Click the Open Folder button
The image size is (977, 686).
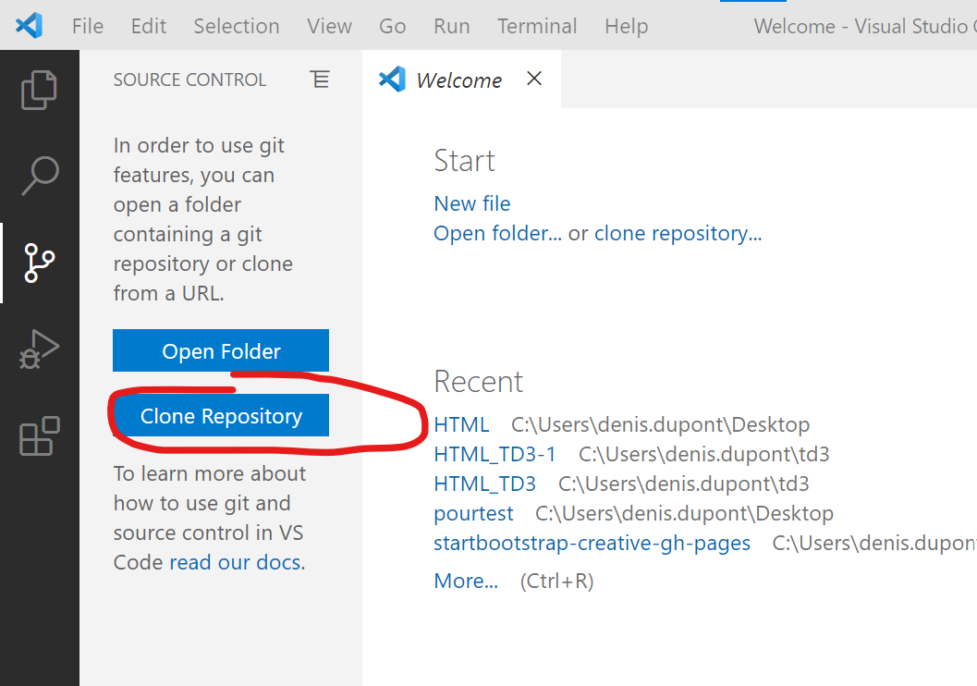click(221, 350)
